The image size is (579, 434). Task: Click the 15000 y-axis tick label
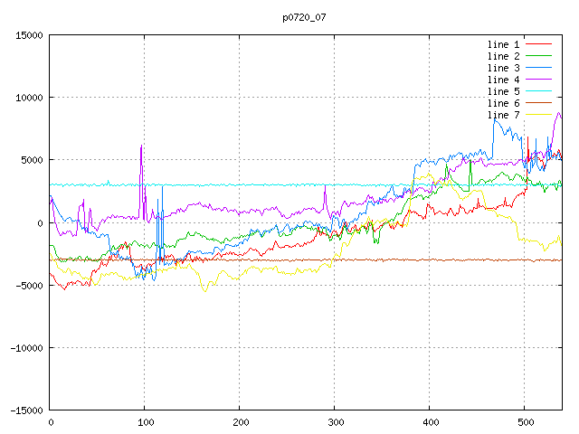click(x=27, y=35)
